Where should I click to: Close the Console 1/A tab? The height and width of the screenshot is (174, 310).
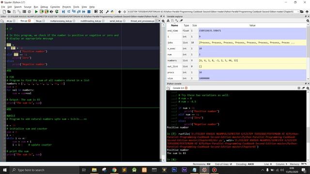pyautogui.click(x=186, y=88)
